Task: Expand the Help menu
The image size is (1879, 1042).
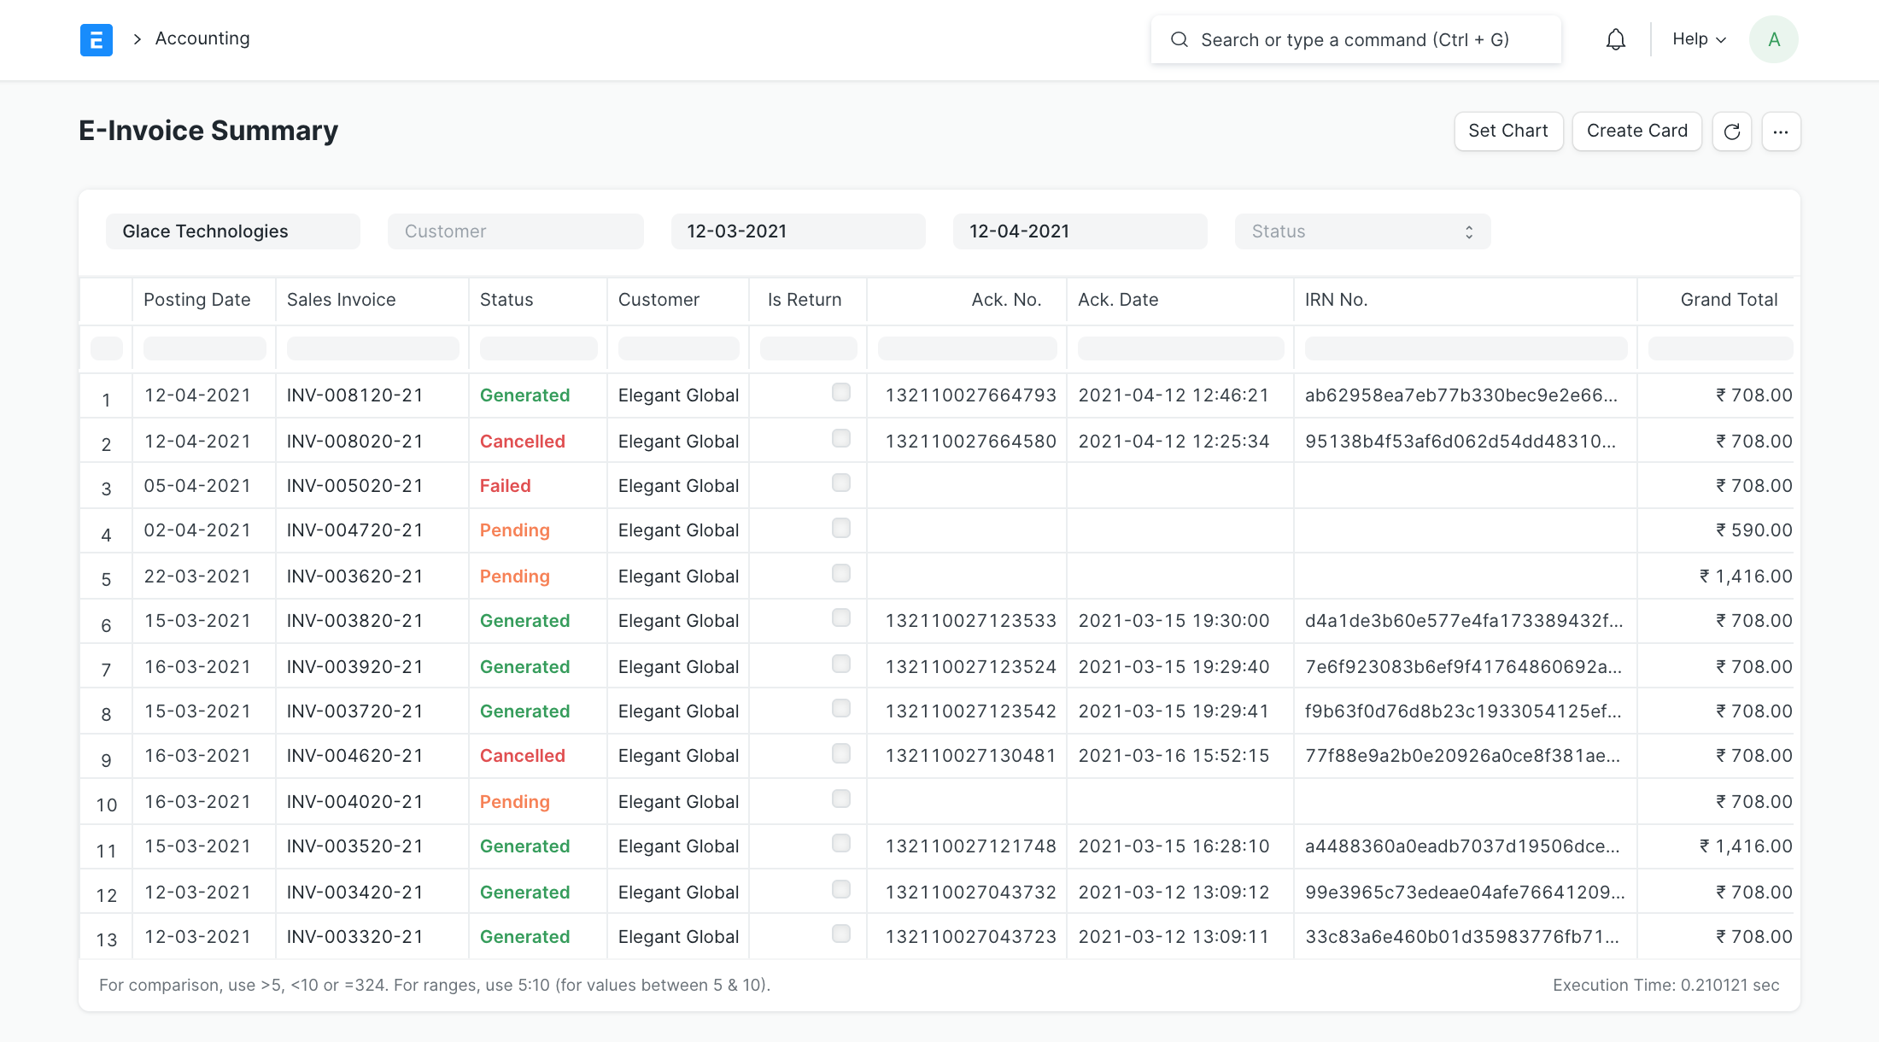Action: (x=1699, y=39)
